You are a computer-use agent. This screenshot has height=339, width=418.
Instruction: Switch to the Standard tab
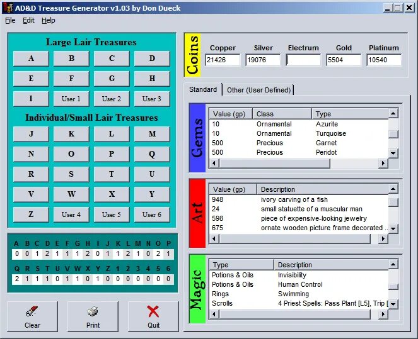(203, 89)
